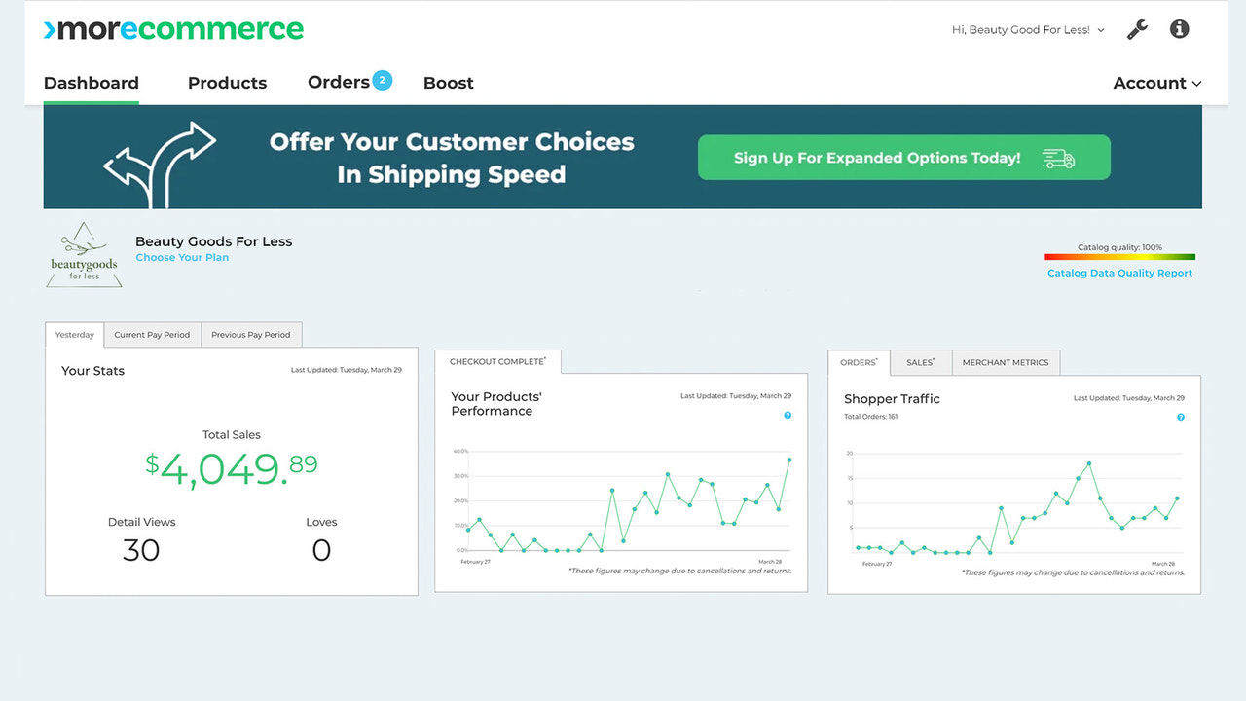Open the Products page
Viewport: 1246px width, 701px height.
(227, 83)
